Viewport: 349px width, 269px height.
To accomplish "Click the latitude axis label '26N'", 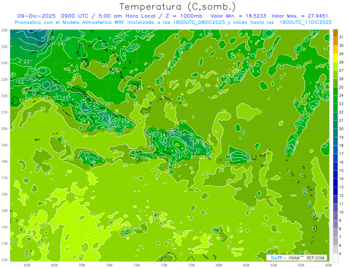I will [x=4, y=30].
